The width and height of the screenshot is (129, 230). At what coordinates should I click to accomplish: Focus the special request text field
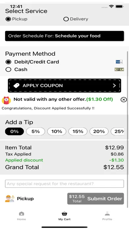64,184
